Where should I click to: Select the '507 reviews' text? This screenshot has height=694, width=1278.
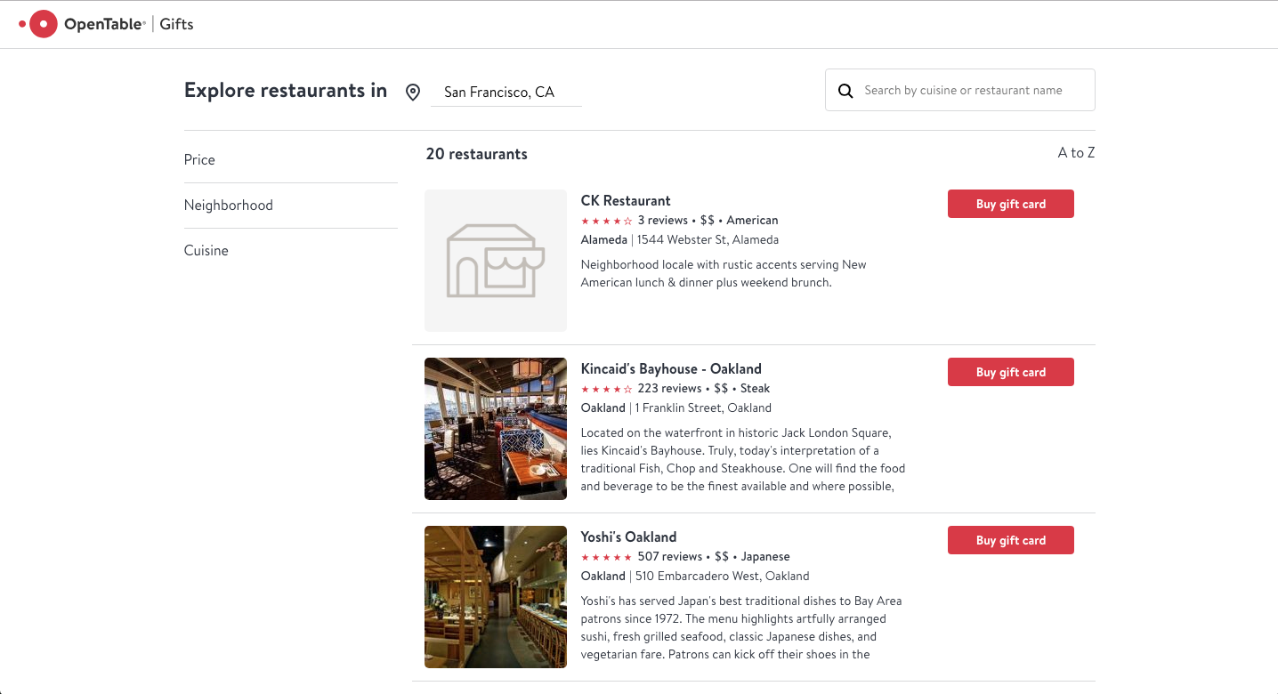click(670, 557)
